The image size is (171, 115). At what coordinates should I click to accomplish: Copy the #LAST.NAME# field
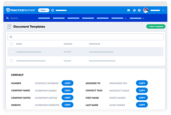coord(142,105)
